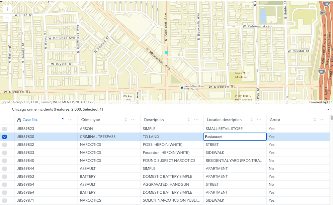The image size is (333, 205).
Task: Check the box for case JB569844
Action: [5, 169]
